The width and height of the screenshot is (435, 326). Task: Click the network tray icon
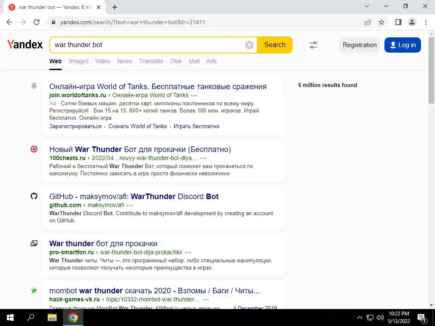pos(370,318)
